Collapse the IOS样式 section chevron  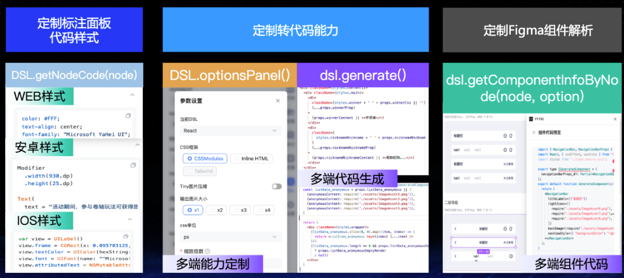(x=130, y=219)
